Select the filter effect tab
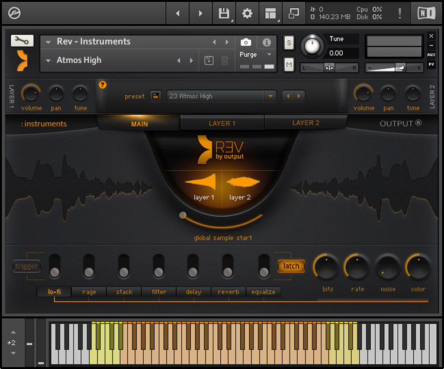The height and width of the screenshot is (369, 444). (159, 292)
